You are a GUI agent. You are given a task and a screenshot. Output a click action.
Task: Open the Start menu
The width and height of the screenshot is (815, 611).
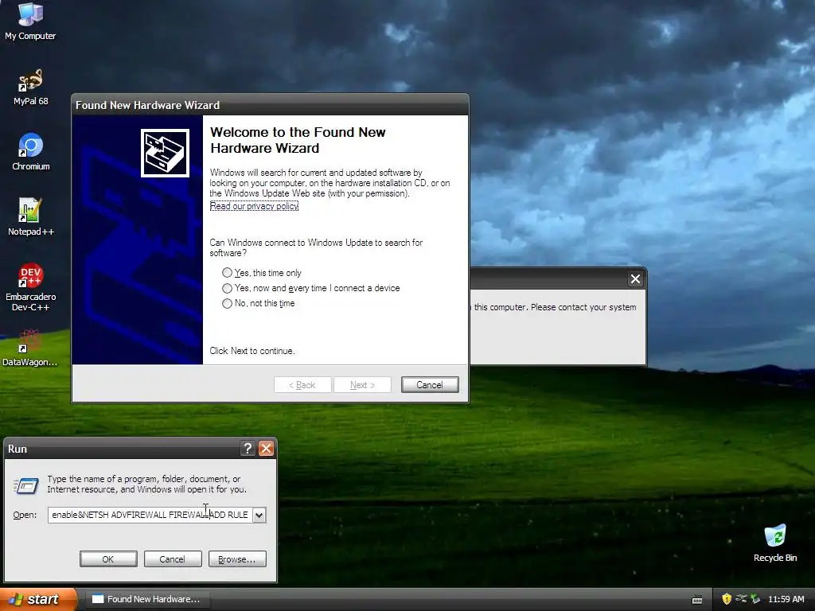[x=38, y=599]
